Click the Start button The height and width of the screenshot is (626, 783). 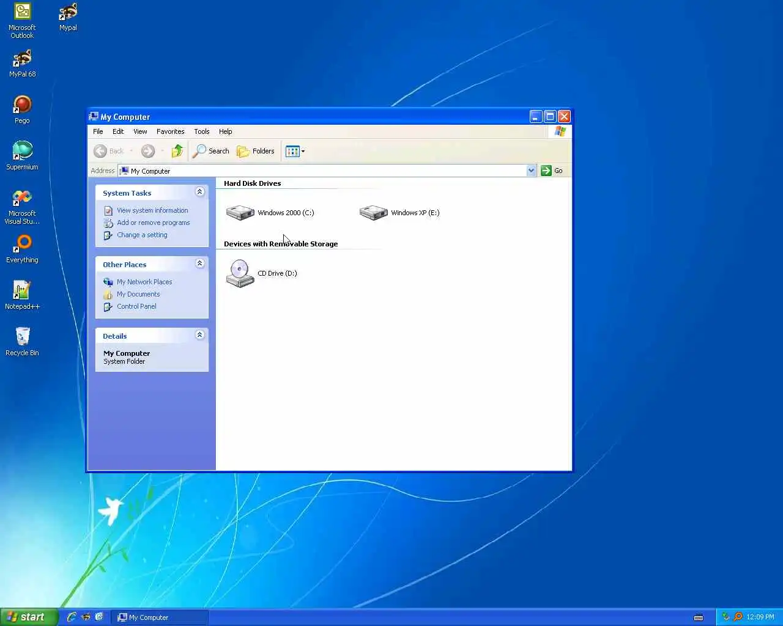29,617
